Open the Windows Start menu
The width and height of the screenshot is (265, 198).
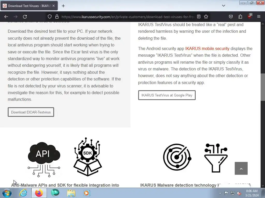point(7,193)
